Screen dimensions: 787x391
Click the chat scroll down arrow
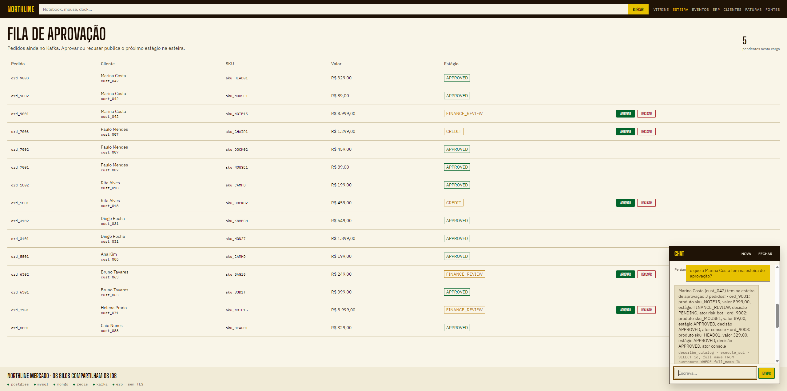click(x=777, y=361)
